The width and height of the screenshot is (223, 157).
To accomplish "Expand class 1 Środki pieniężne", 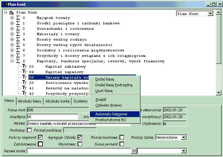I will (12, 23).
